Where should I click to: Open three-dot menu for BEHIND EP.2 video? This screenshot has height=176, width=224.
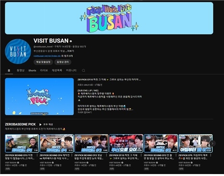coord(176,155)
